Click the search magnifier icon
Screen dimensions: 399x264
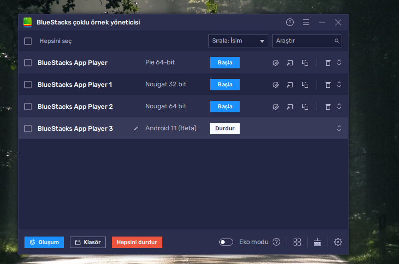(337, 41)
